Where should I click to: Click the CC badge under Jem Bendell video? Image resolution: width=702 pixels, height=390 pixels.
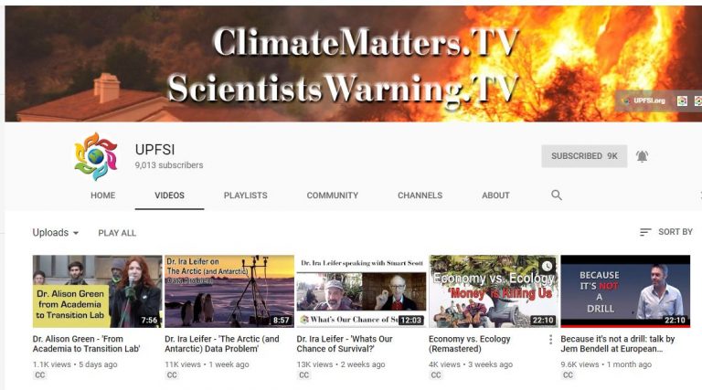568,374
